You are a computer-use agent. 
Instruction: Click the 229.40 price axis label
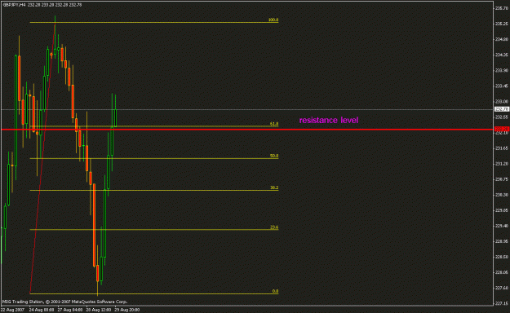pyautogui.click(x=501, y=226)
